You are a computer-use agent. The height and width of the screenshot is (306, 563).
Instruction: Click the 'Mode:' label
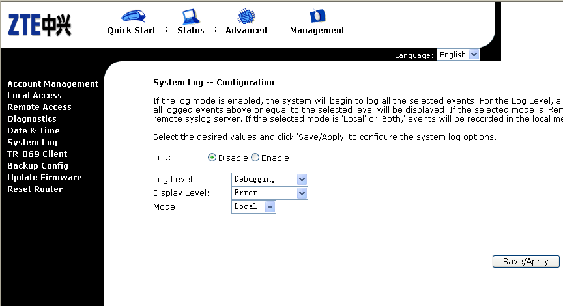pyautogui.click(x=166, y=206)
